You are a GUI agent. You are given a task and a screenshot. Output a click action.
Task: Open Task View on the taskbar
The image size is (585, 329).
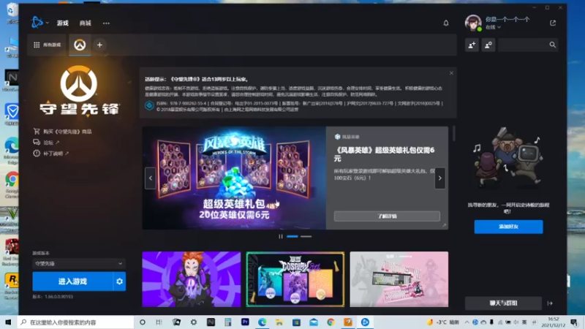(159, 322)
